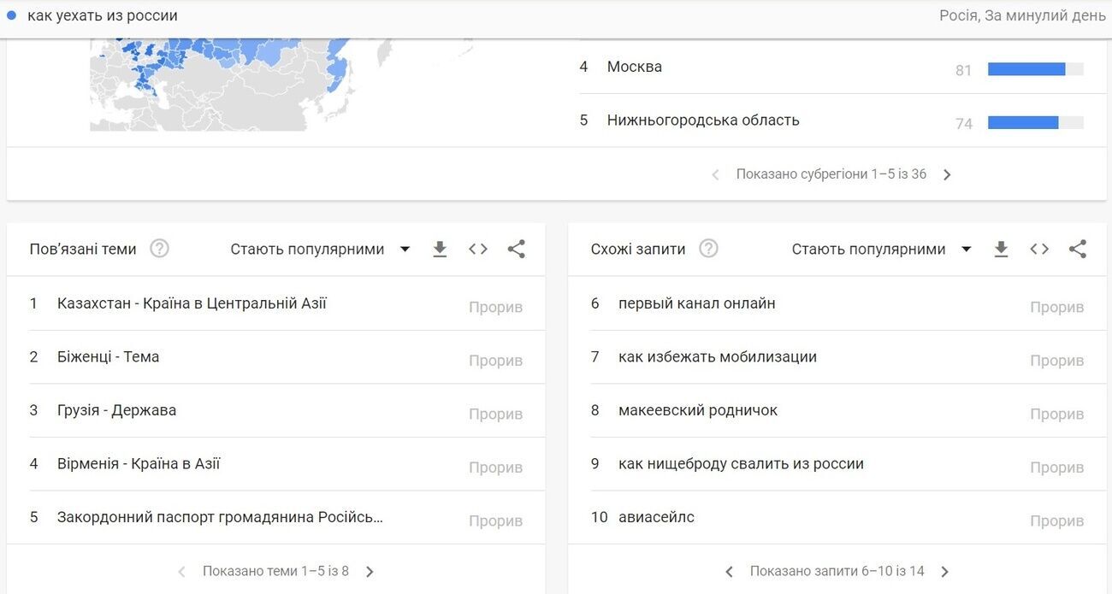
Task: Show next page of similar queries
Action: point(944,572)
